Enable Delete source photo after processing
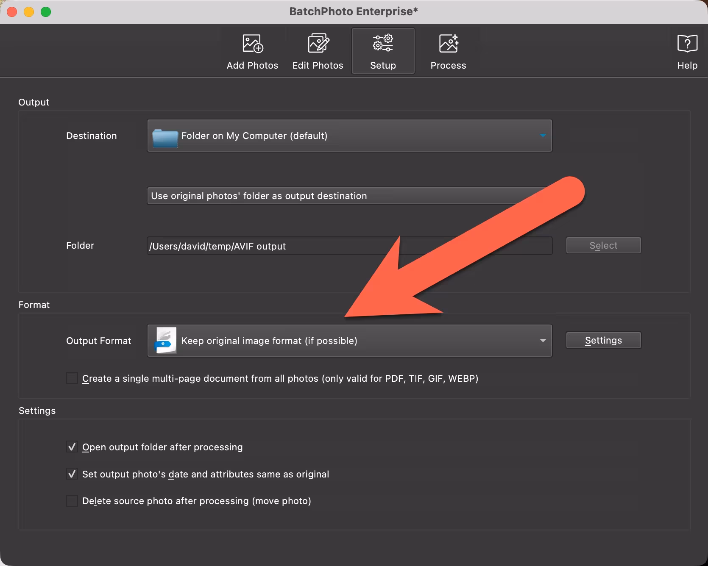The height and width of the screenshot is (566, 708). pos(72,501)
